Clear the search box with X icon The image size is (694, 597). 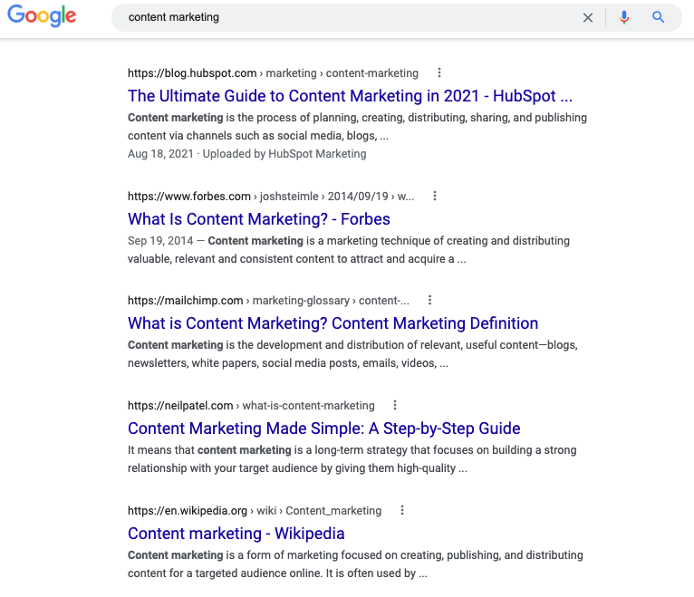click(x=588, y=18)
